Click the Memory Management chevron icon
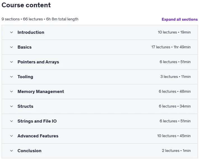 [11, 92]
